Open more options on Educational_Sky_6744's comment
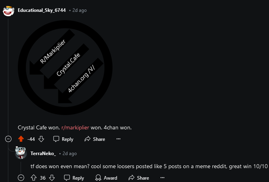 tap(118, 139)
